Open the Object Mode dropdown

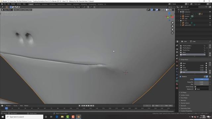click(7, 10)
